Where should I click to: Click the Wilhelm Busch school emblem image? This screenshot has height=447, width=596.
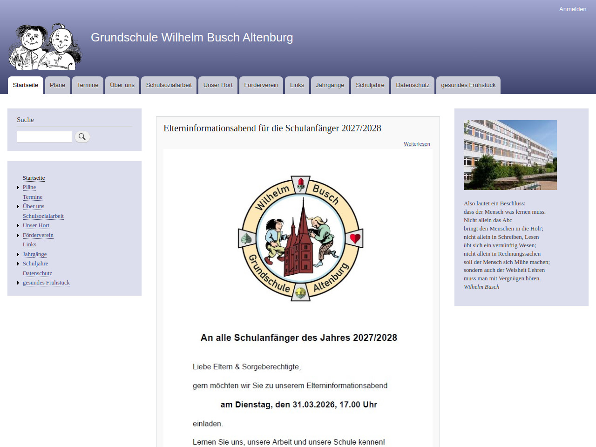300,238
